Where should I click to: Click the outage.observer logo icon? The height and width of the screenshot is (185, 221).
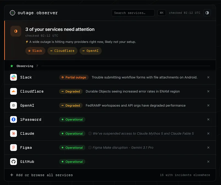(12, 13)
